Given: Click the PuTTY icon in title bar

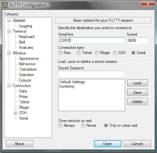Looking at the screenshot, I should (5, 5).
